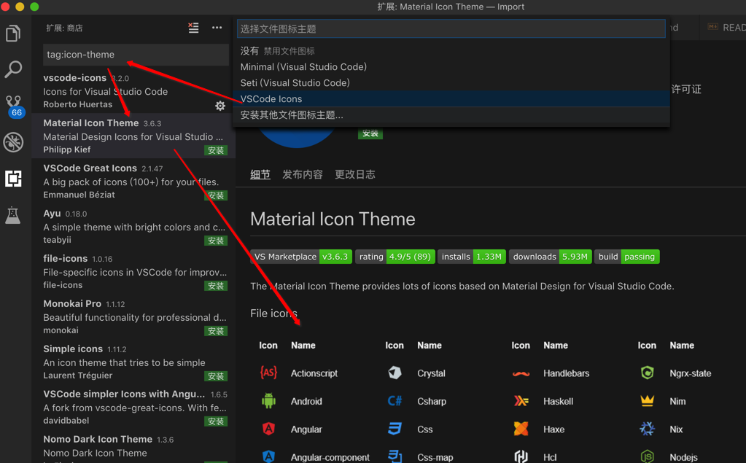Screen dimensions: 746x463
Task: Install Material Icon Theme from list
Action: coord(216,150)
